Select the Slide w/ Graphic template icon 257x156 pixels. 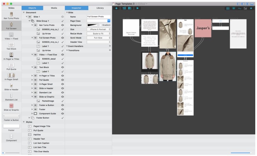click(11, 106)
